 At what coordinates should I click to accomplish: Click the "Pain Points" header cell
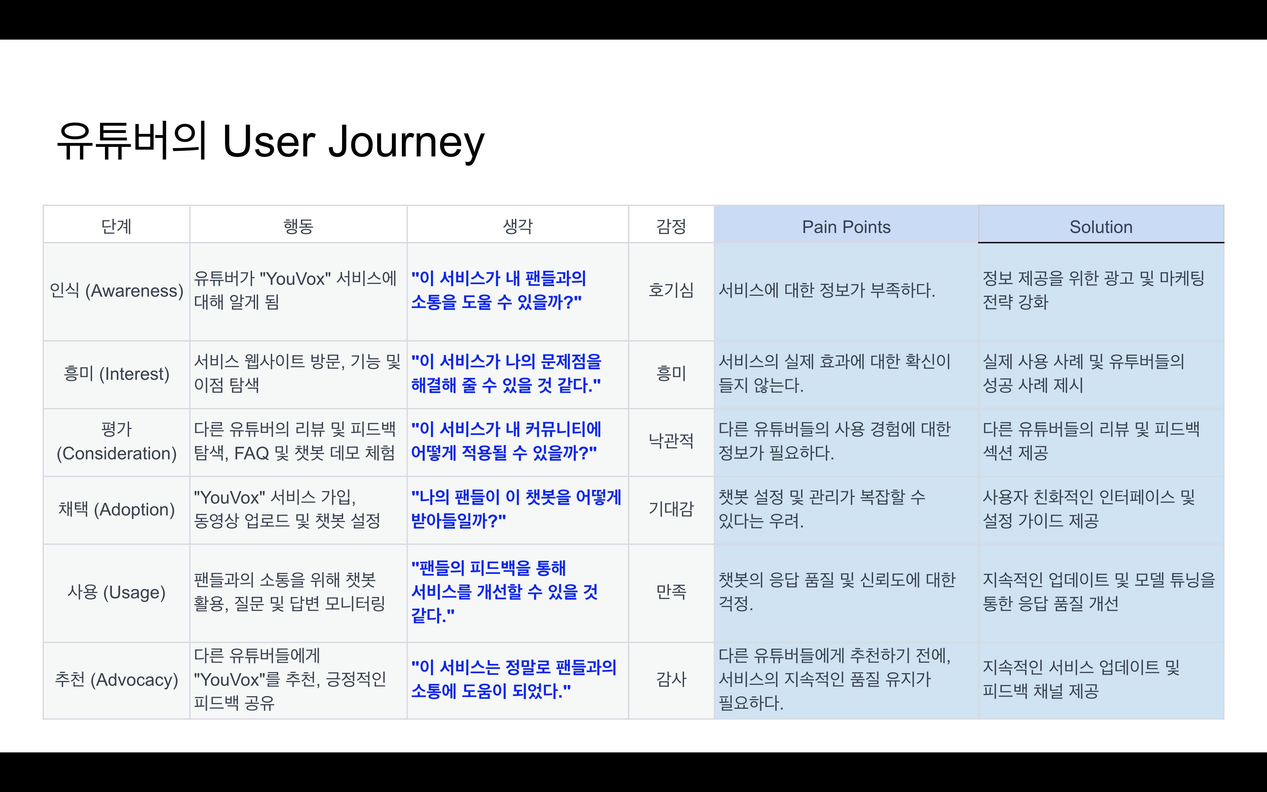(x=846, y=224)
